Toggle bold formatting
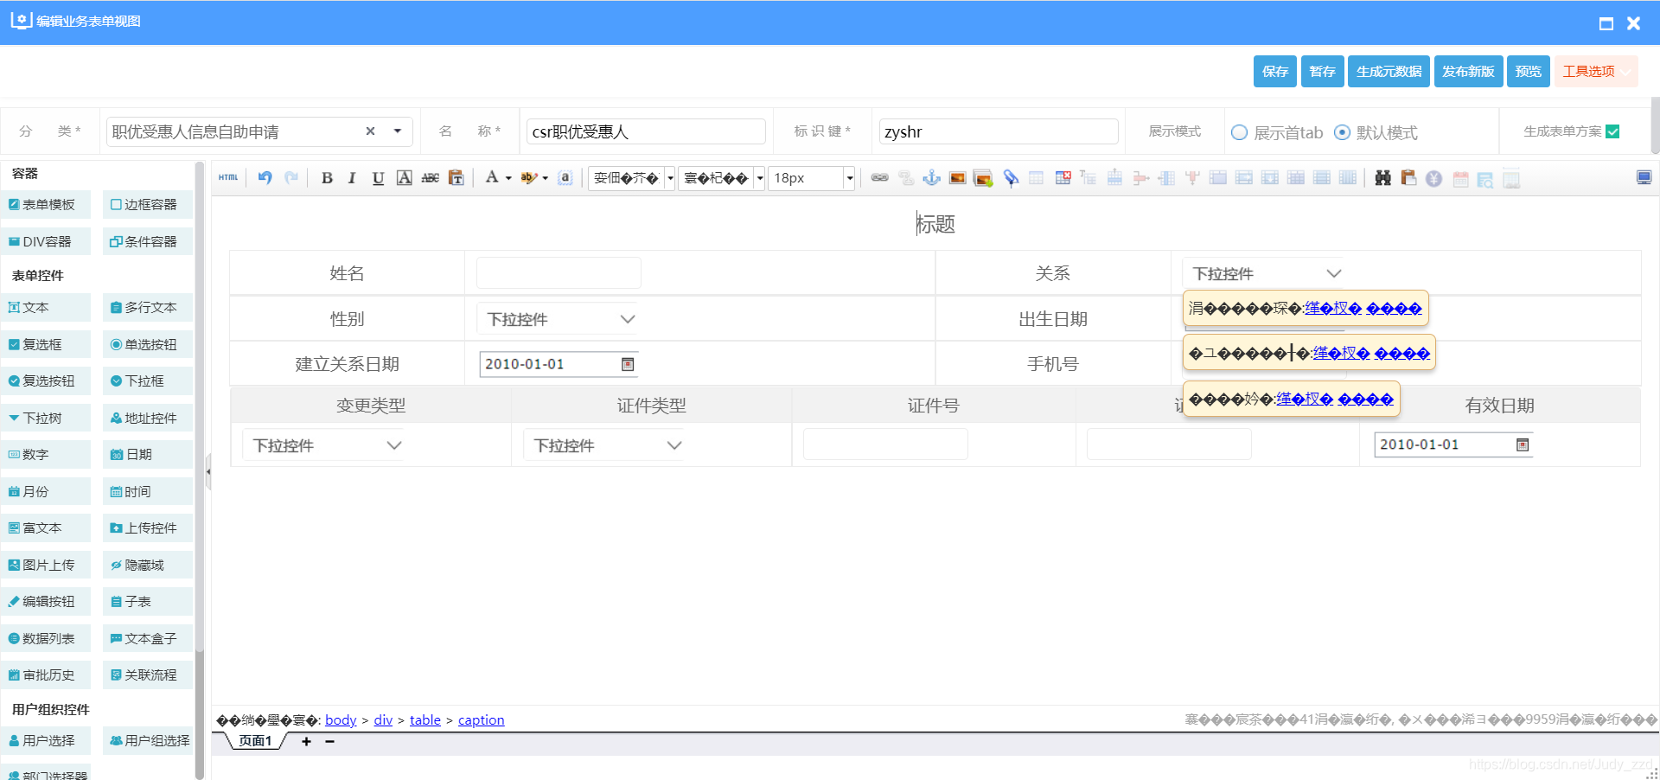Screen dimensions: 1660x780 point(327,178)
